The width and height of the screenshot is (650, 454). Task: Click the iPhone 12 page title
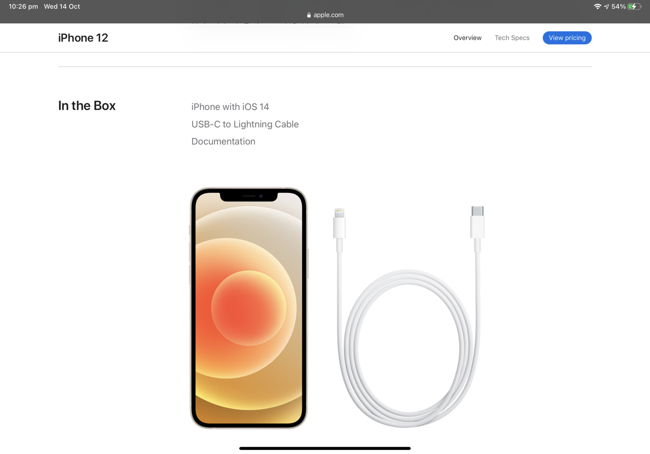[83, 38]
